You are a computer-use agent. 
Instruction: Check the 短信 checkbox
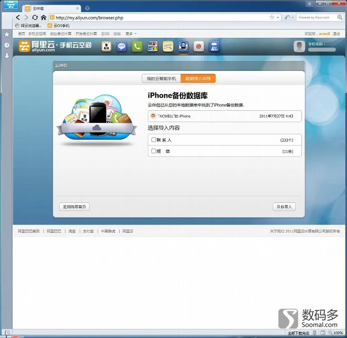[154, 151]
